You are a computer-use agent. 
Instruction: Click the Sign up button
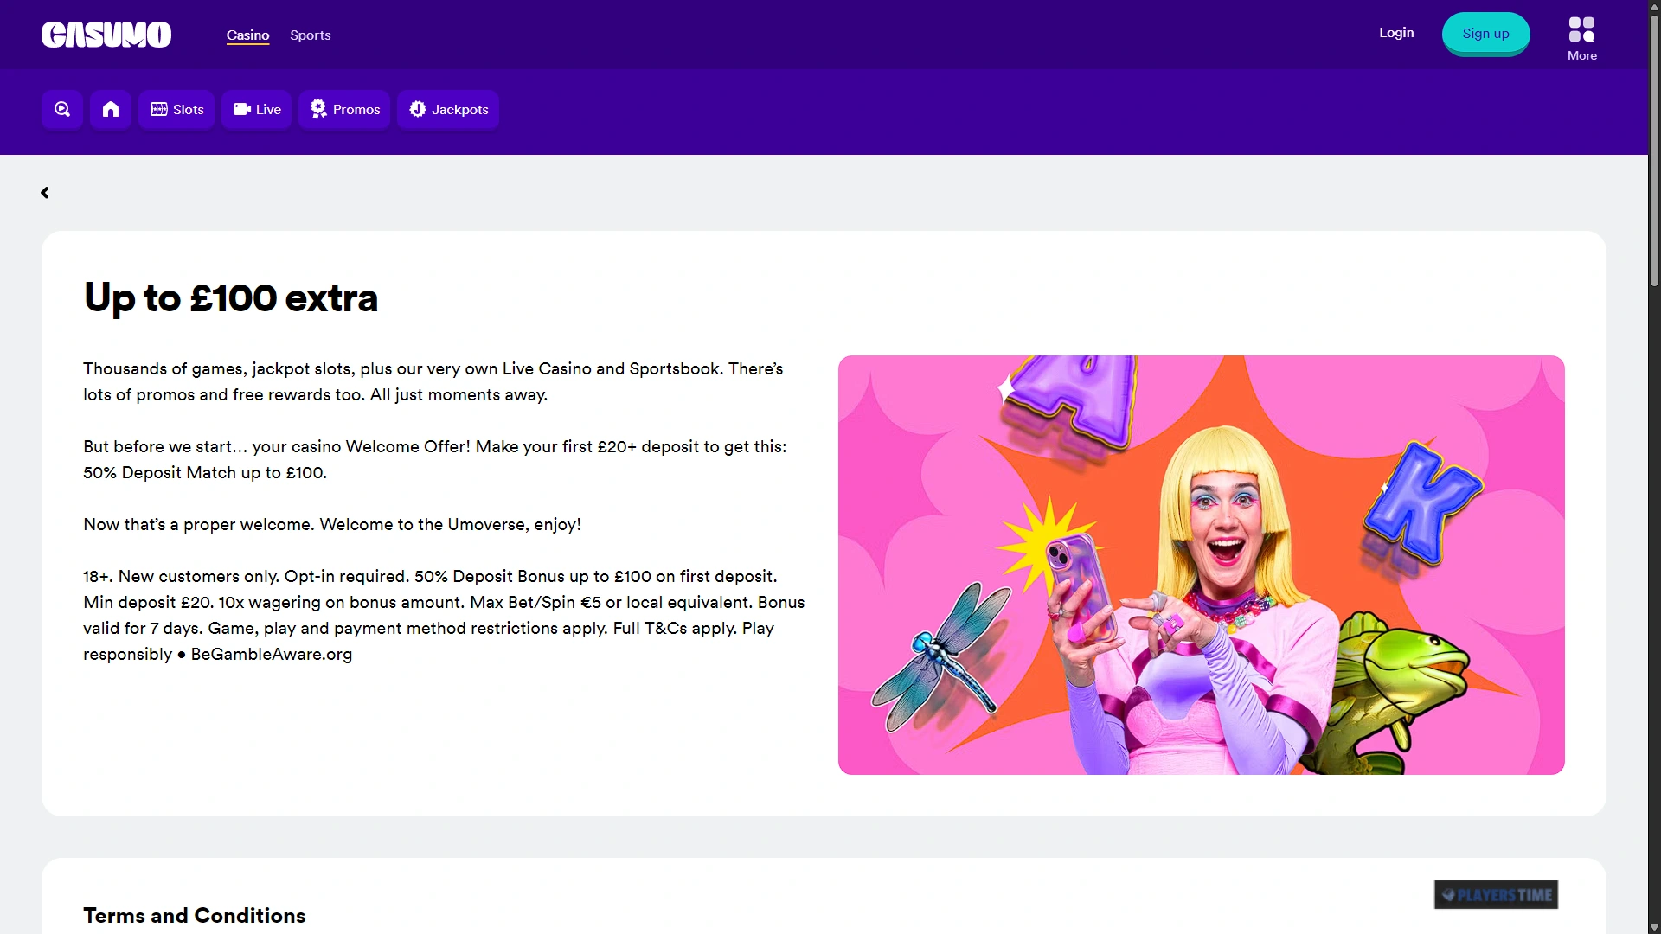tap(1485, 34)
